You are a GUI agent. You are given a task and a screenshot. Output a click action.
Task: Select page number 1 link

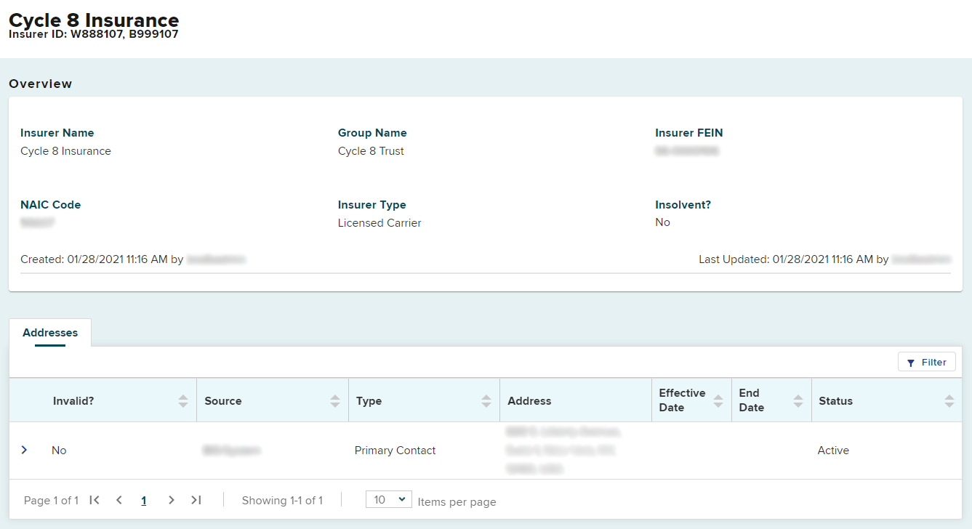pos(144,501)
